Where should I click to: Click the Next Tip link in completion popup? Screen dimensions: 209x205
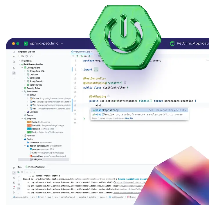pos(129,118)
